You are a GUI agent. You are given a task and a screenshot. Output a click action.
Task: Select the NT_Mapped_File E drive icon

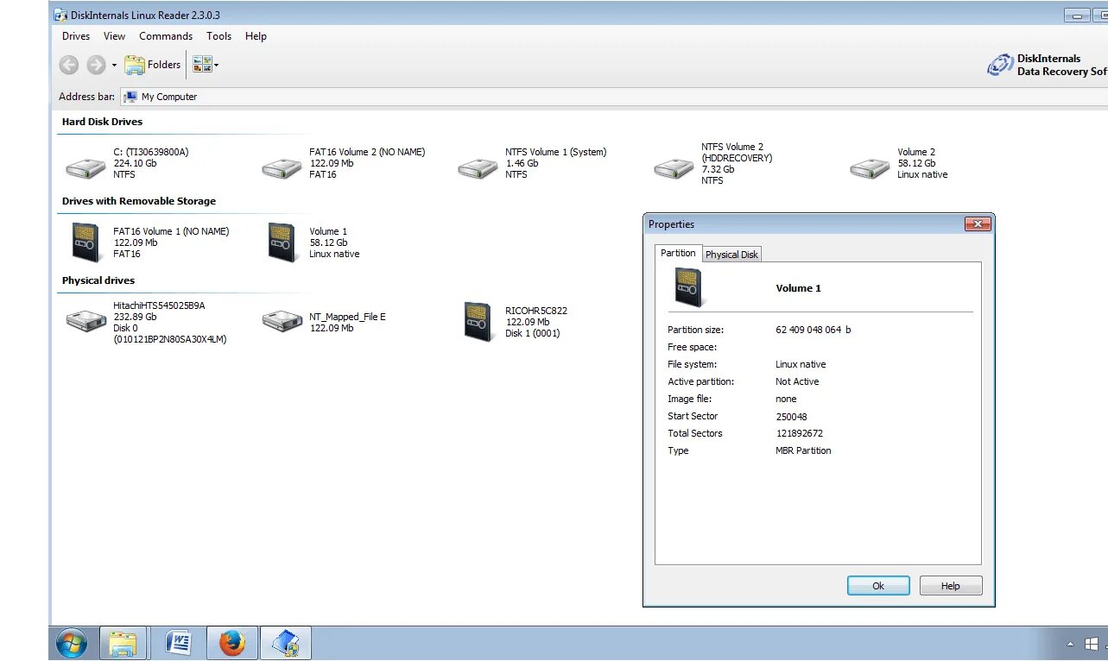pos(282,321)
